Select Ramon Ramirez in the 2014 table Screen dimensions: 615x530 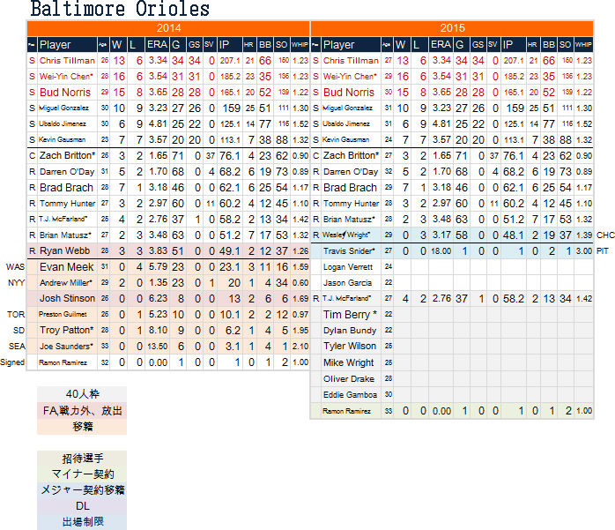(63, 362)
